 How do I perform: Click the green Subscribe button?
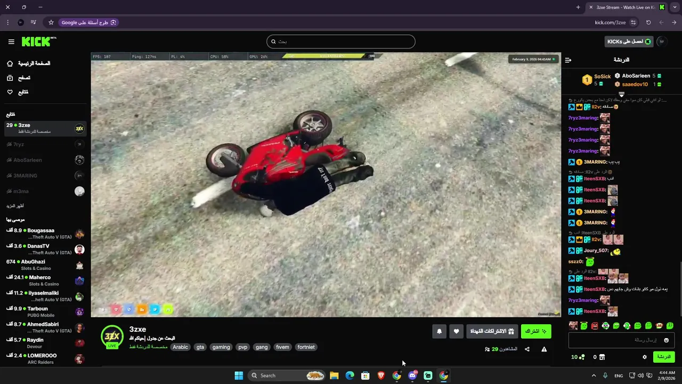click(x=536, y=331)
